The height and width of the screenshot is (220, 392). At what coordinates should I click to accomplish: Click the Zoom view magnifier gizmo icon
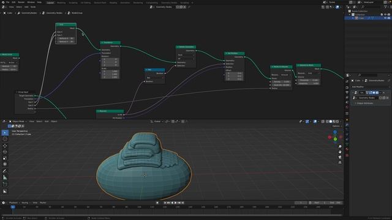(x=340, y=147)
